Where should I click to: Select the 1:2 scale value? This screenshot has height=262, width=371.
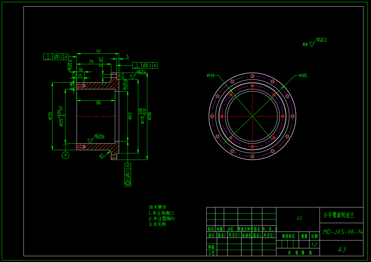(314, 245)
